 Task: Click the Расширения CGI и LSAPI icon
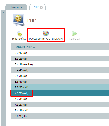click(46, 33)
